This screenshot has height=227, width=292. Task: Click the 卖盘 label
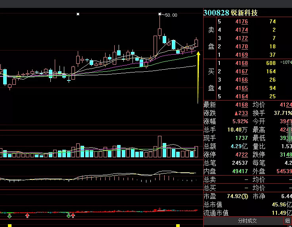pyautogui.click(x=211, y=38)
